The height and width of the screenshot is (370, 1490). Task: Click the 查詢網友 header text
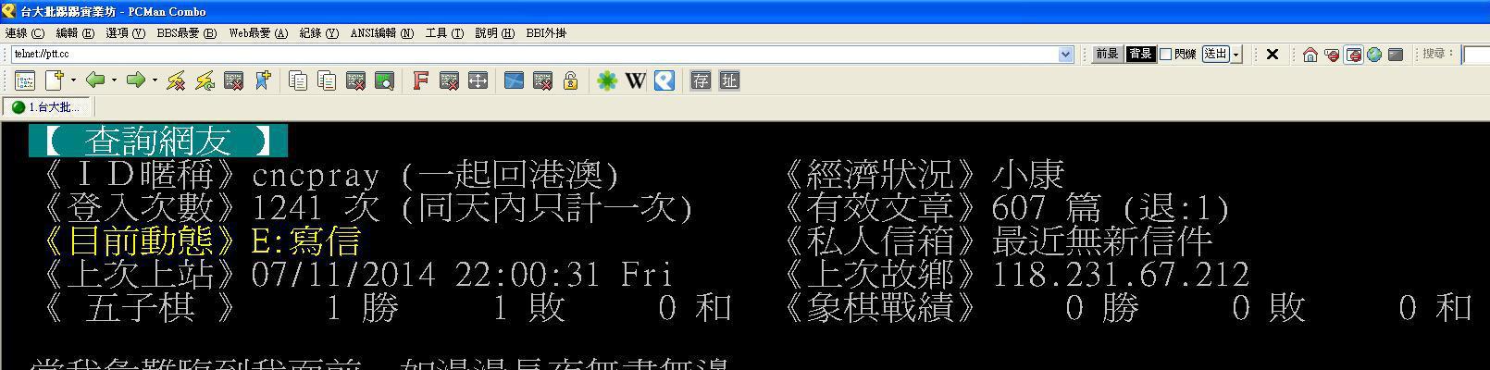[x=157, y=142]
